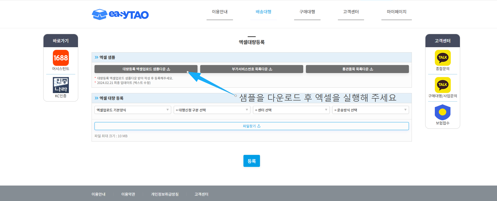497x201 pixels.
Task: Open the 개인정보취급방침 footer link
Action: pyautogui.click(x=165, y=194)
